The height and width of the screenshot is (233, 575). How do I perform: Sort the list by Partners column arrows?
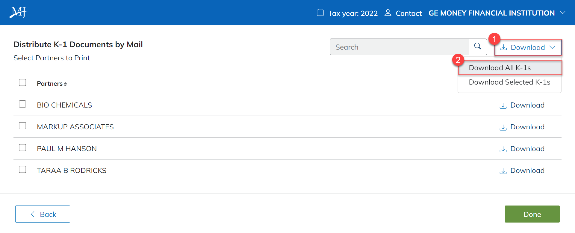click(65, 84)
